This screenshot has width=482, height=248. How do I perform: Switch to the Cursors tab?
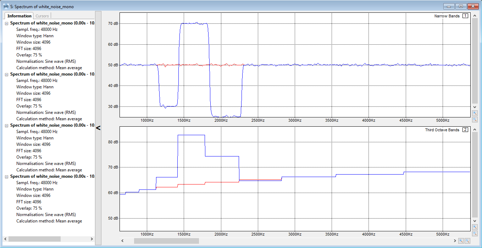click(x=42, y=16)
